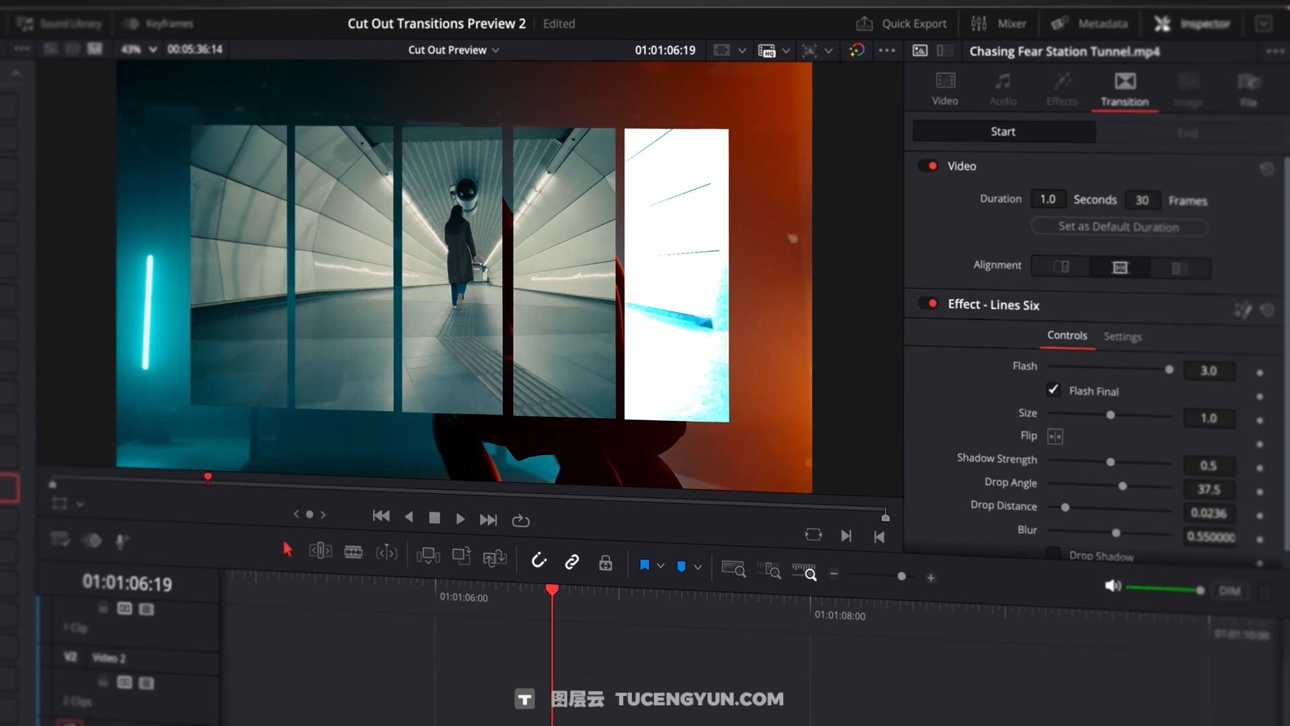
Task: Toggle off Effect - Lines Six
Action: [x=929, y=304]
